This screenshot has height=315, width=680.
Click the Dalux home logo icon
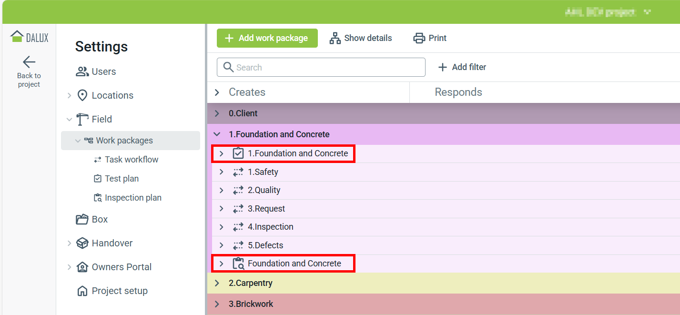coord(17,37)
